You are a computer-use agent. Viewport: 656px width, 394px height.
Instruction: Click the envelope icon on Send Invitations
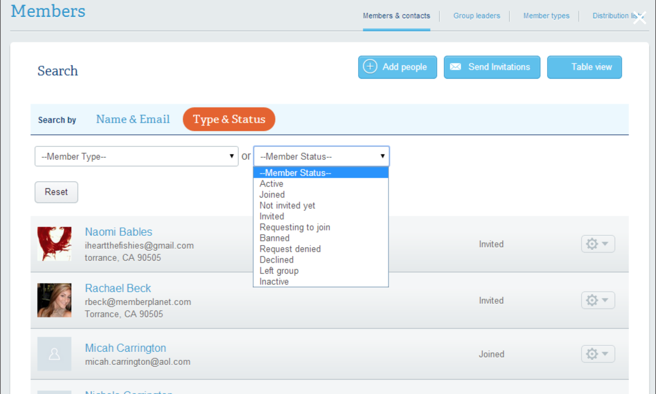455,67
